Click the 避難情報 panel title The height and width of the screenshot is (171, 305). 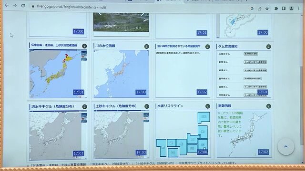coord(224,106)
